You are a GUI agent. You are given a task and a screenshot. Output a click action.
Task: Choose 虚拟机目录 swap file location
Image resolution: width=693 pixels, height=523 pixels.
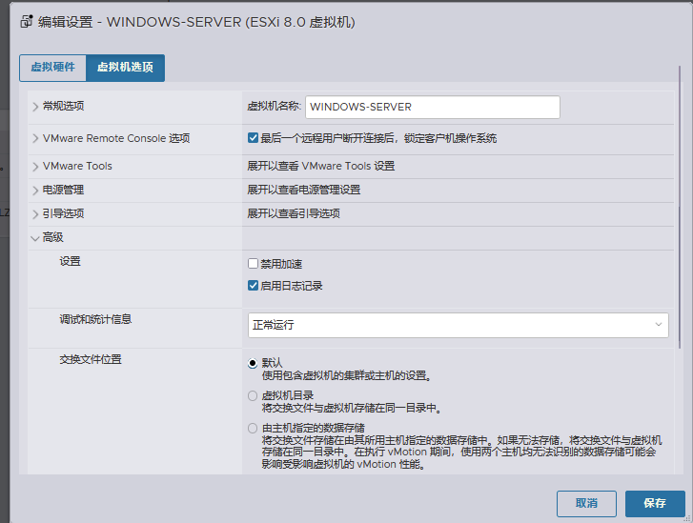click(x=253, y=395)
